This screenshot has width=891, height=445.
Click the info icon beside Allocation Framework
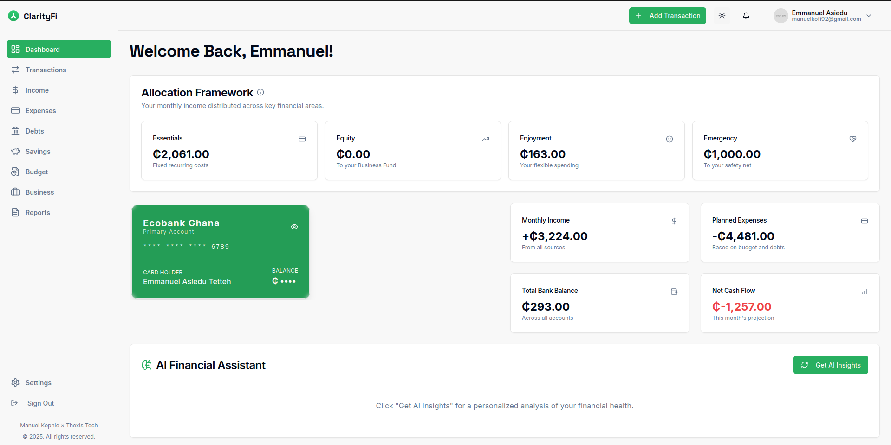click(260, 93)
